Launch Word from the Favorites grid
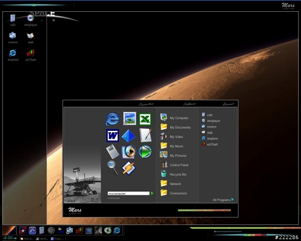 pos(112,136)
